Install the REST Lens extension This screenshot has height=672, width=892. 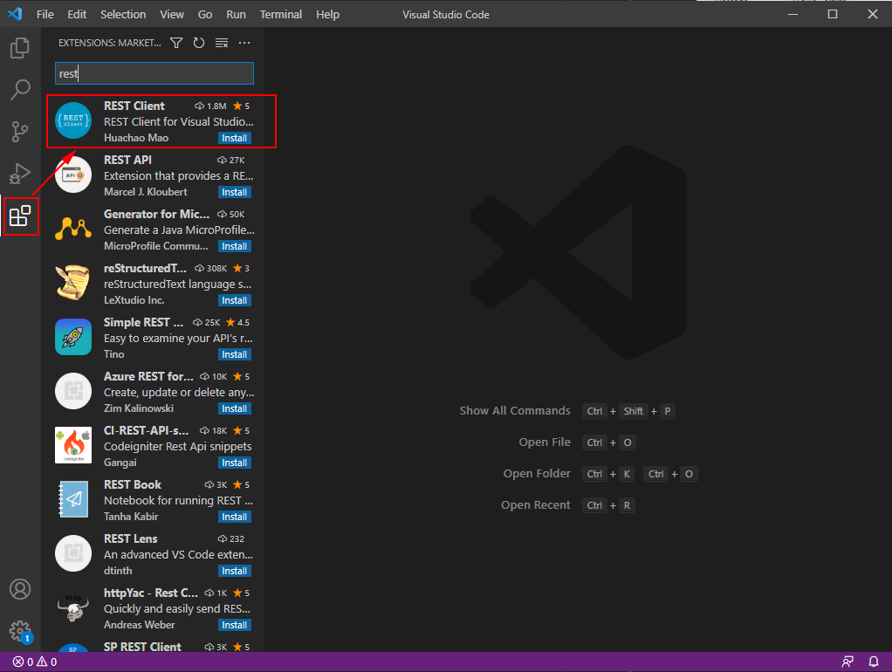235,570
